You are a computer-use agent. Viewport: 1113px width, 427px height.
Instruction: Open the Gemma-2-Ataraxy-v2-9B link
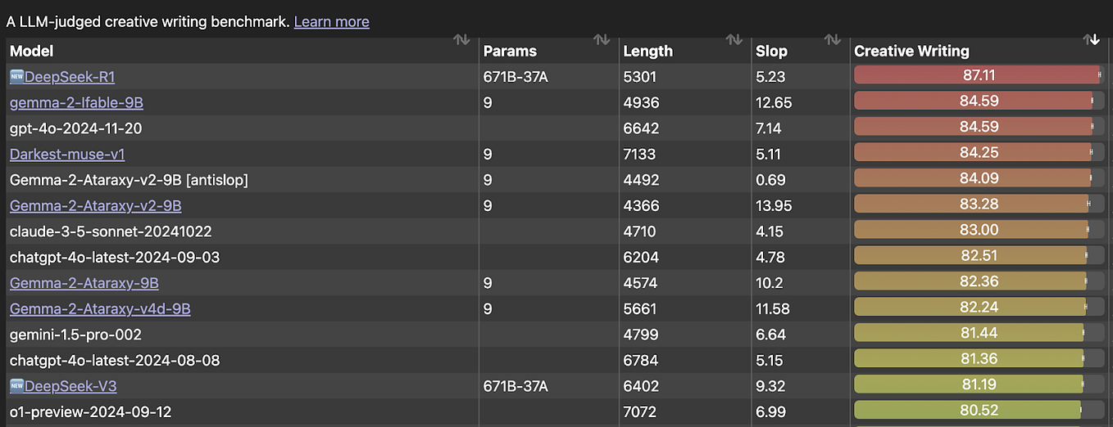pos(95,205)
